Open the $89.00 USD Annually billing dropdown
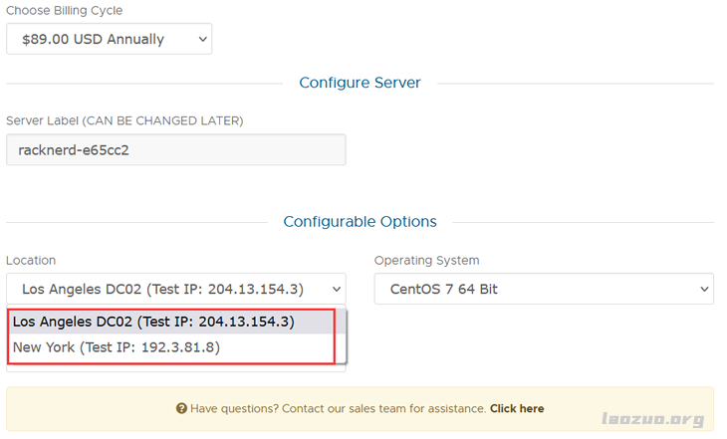 pyautogui.click(x=109, y=39)
